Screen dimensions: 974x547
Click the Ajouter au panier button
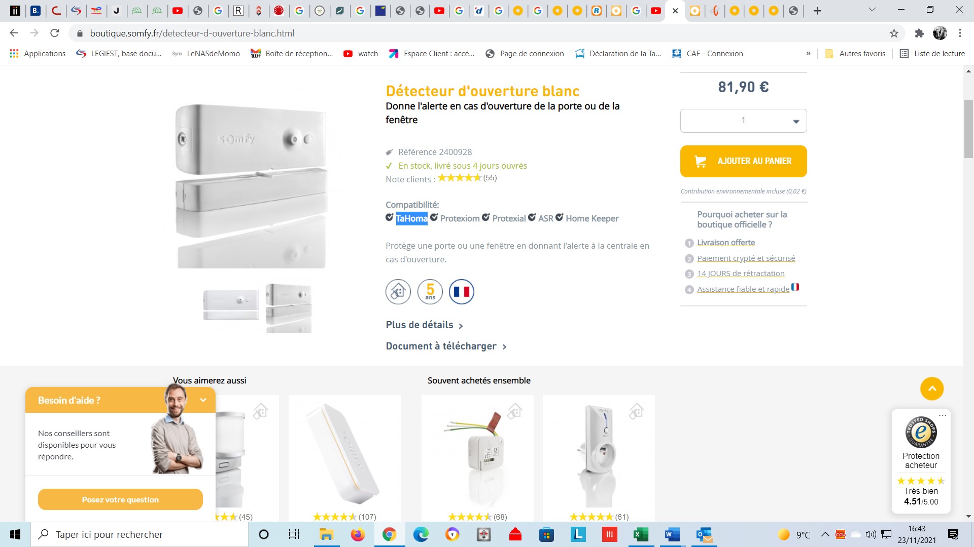[743, 161]
